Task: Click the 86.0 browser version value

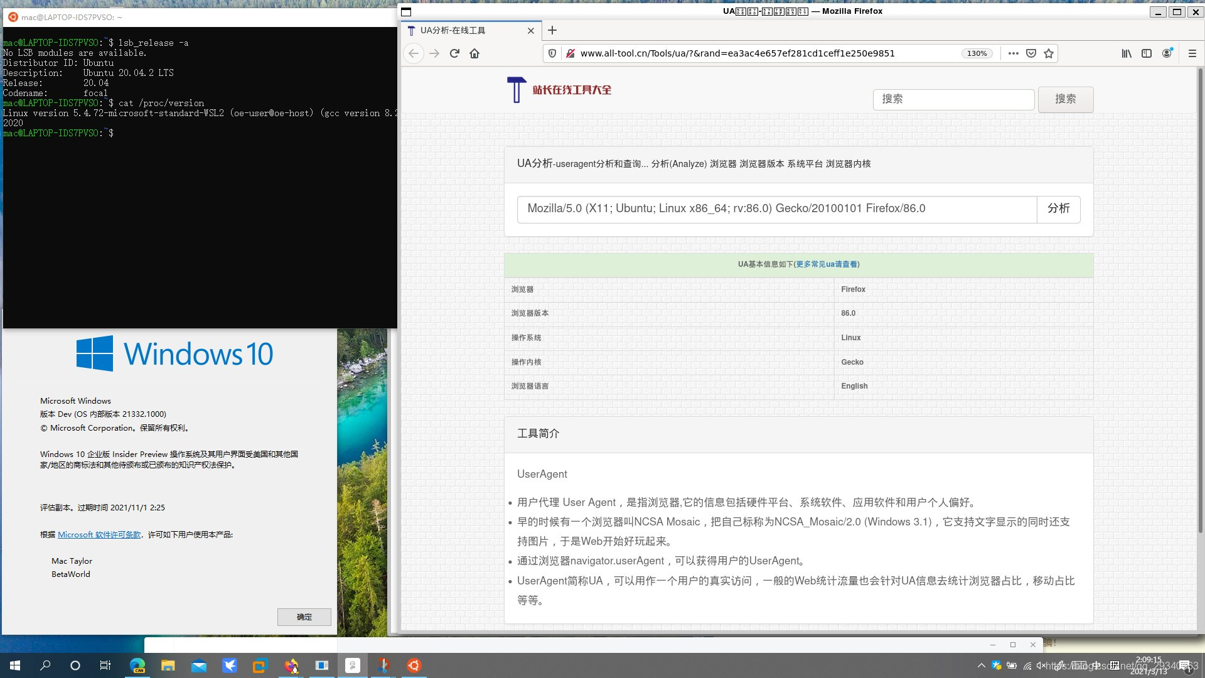Action: coord(848,313)
